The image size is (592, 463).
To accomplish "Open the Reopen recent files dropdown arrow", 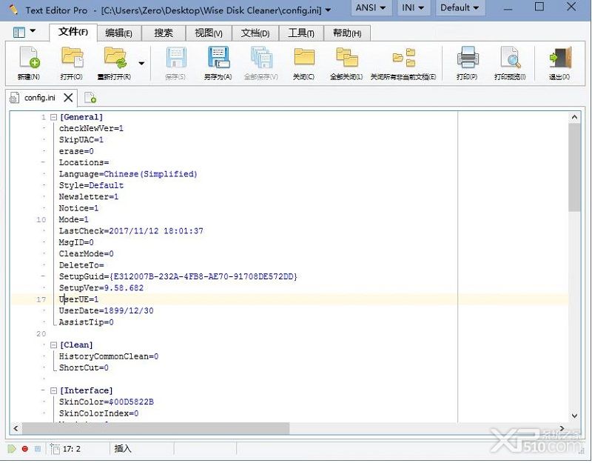I will pyautogui.click(x=141, y=63).
